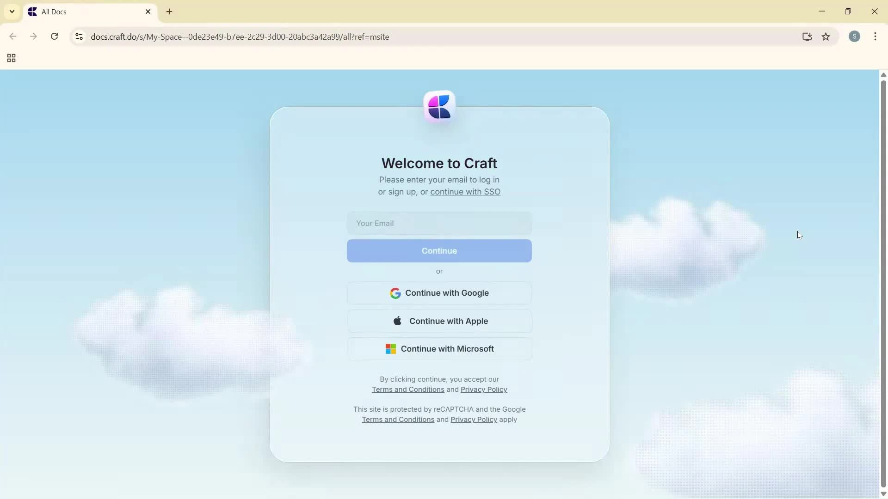Choose Continue with Microsoft
The image size is (888, 499).
tap(439, 349)
